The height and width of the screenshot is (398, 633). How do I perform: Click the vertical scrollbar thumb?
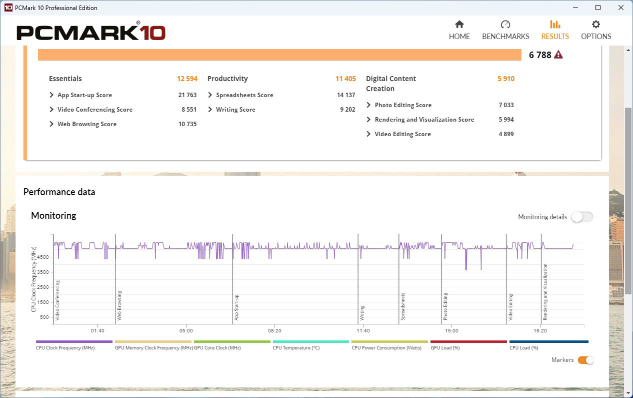628,200
